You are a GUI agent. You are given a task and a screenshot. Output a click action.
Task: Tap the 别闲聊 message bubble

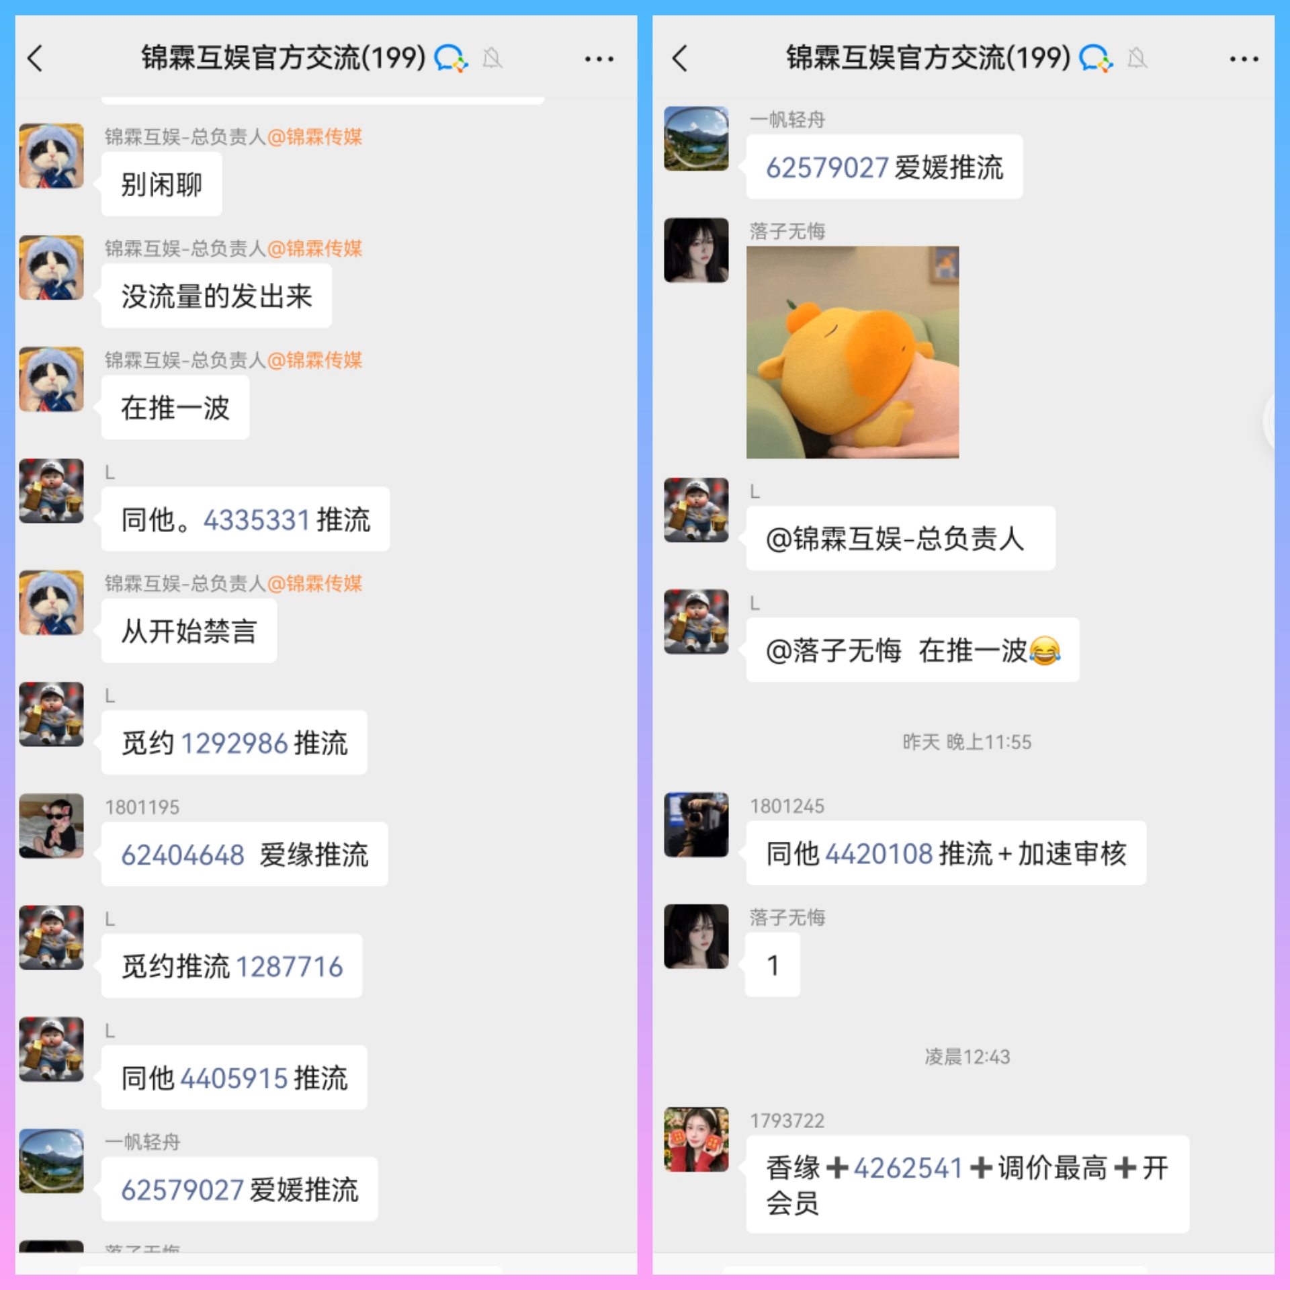pos(161,183)
